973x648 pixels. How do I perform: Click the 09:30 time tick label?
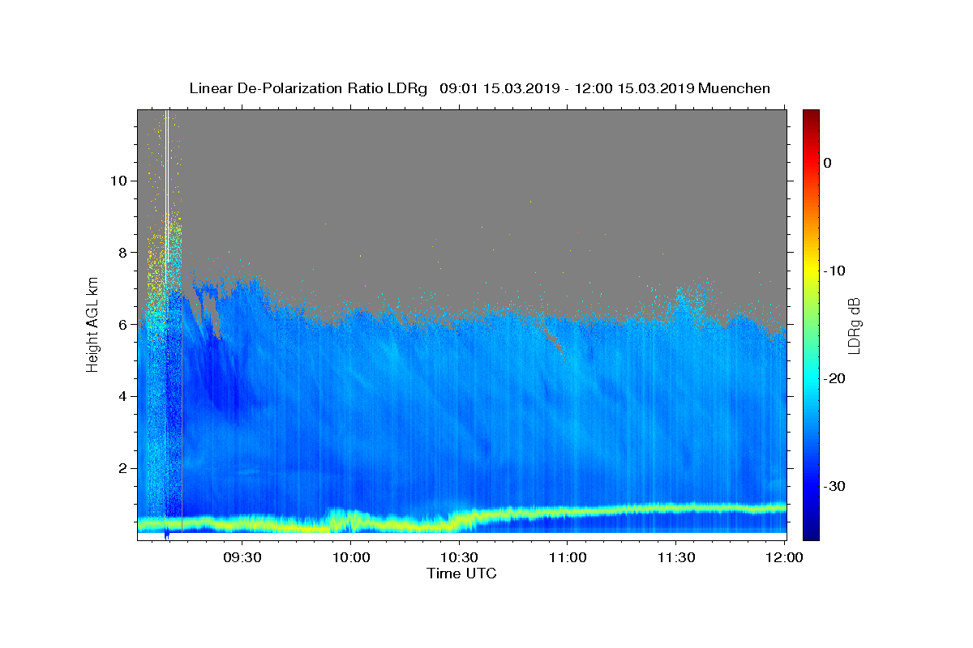242,558
